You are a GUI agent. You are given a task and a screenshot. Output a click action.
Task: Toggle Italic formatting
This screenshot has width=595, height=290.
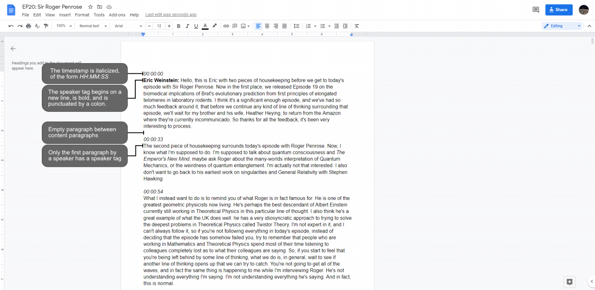click(187, 26)
